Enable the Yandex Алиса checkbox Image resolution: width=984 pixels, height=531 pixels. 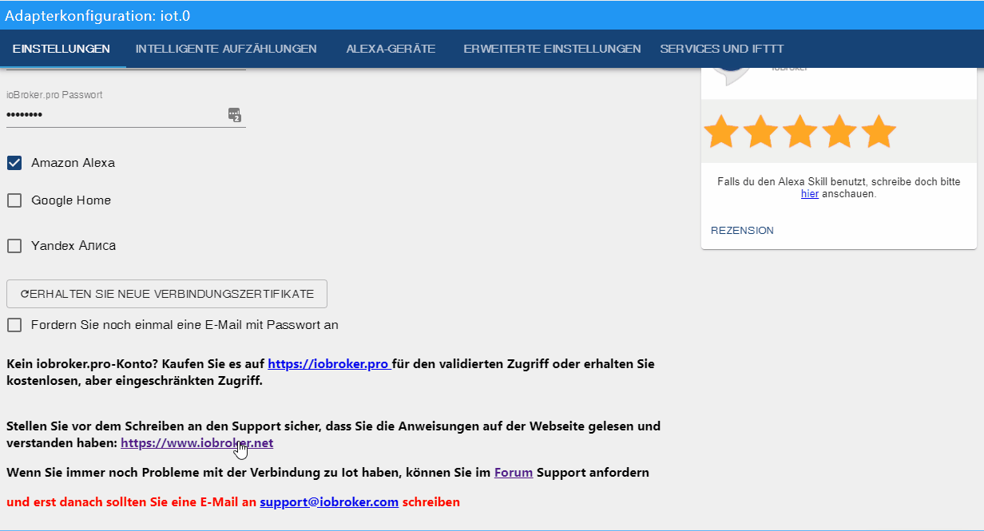[14, 246]
